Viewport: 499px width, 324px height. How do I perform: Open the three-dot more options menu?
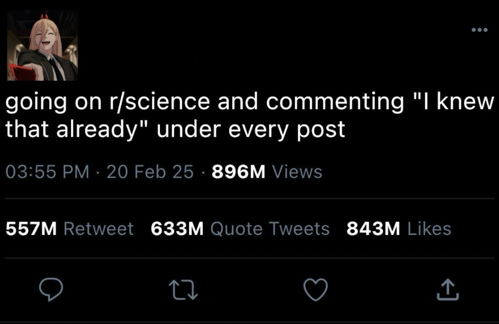[479, 30]
